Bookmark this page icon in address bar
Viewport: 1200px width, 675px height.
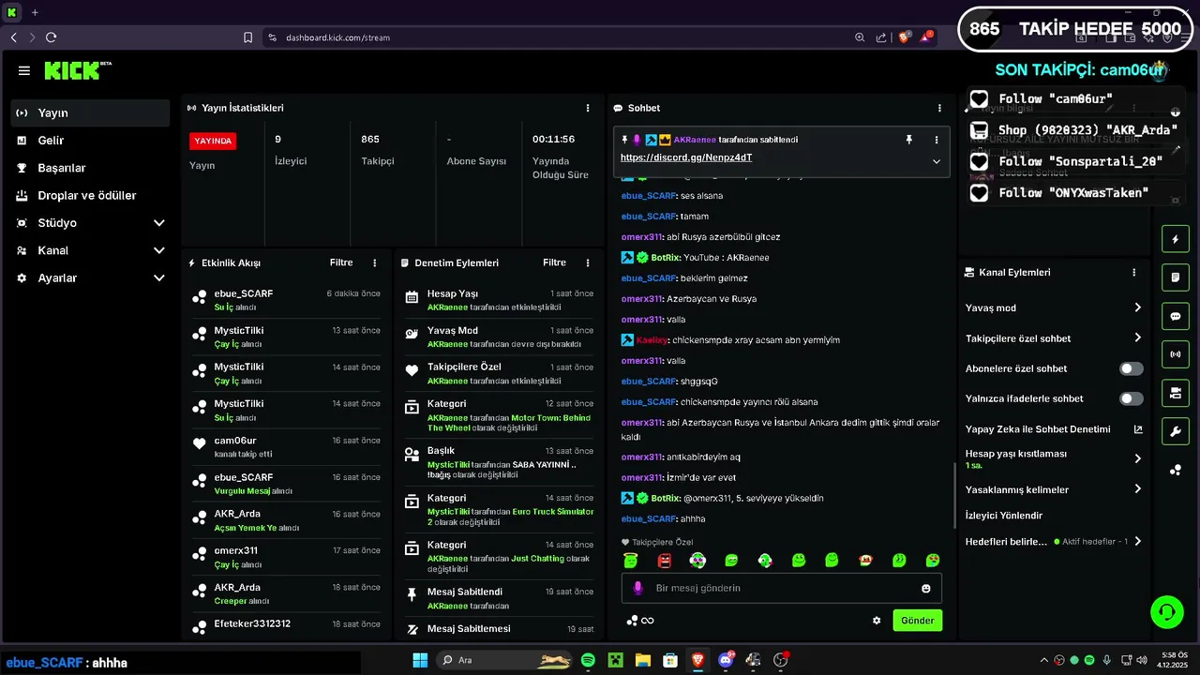click(248, 37)
